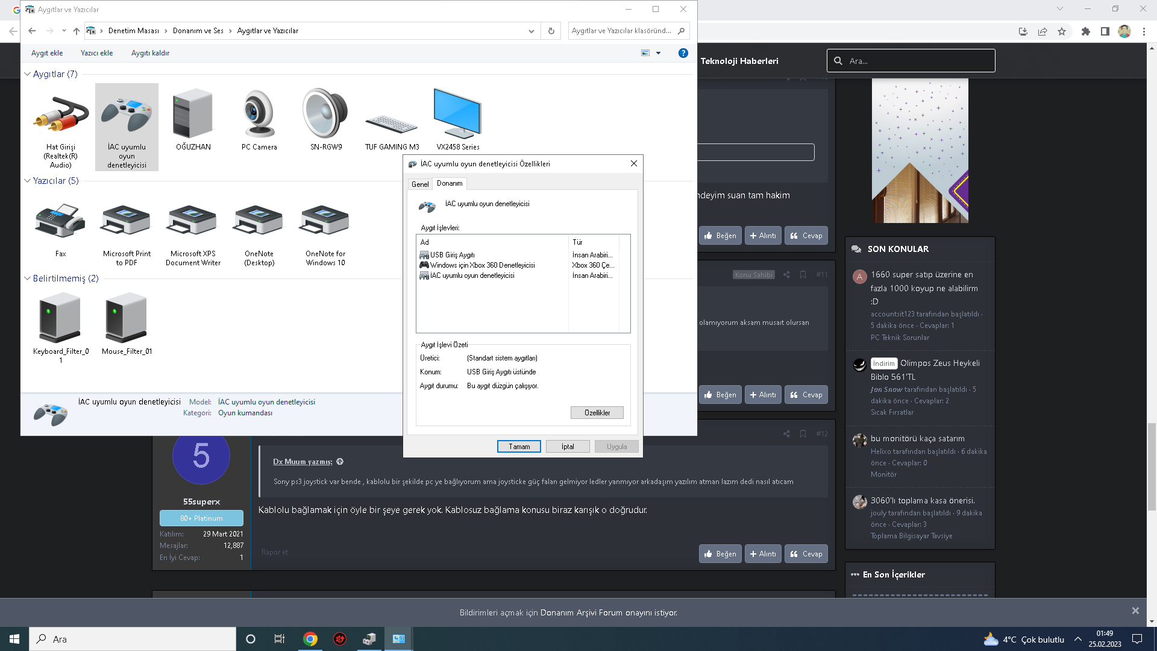Image resolution: width=1157 pixels, height=651 pixels.
Task: Select Windows için Xbox 360 Denetleyicisi row
Action: tap(518, 265)
